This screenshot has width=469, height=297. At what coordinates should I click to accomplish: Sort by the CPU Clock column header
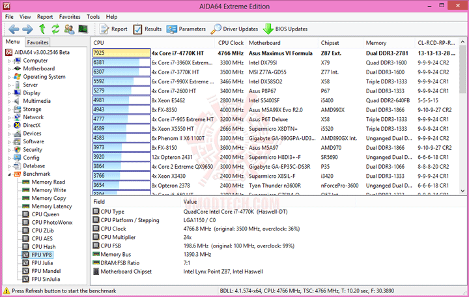pos(231,43)
